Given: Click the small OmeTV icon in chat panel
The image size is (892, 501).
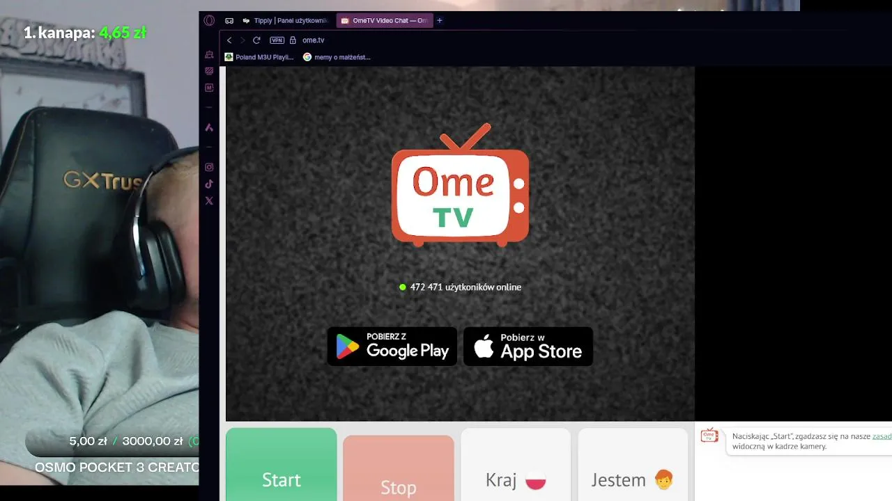Looking at the screenshot, I should [x=709, y=436].
